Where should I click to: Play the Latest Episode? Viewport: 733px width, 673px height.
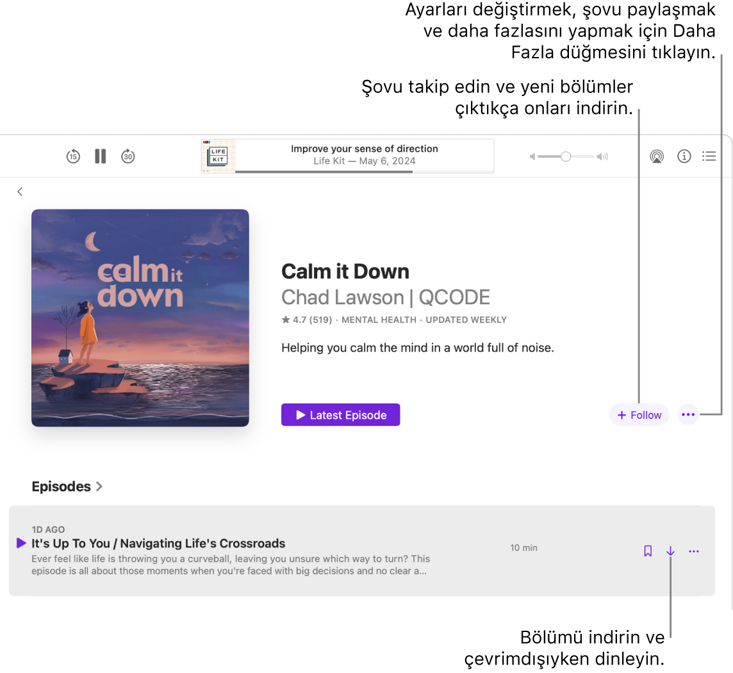340,414
